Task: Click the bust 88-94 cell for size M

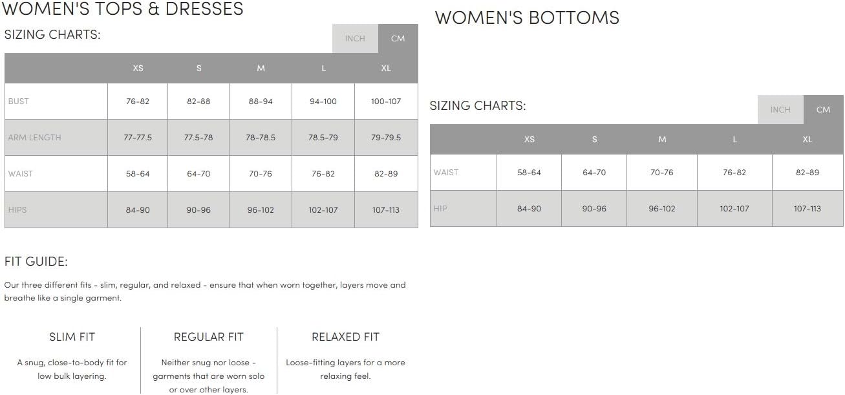Action: point(261,101)
